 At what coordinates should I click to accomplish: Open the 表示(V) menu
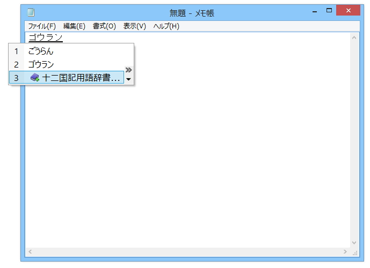[x=134, y=26]
